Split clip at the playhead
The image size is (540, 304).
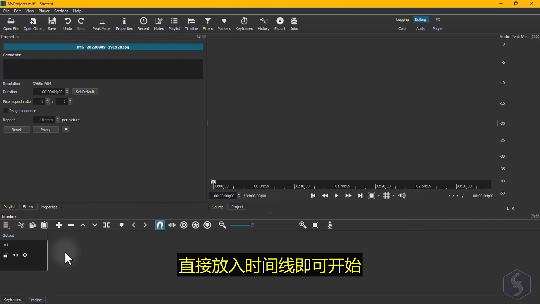(x=107, y=225)
